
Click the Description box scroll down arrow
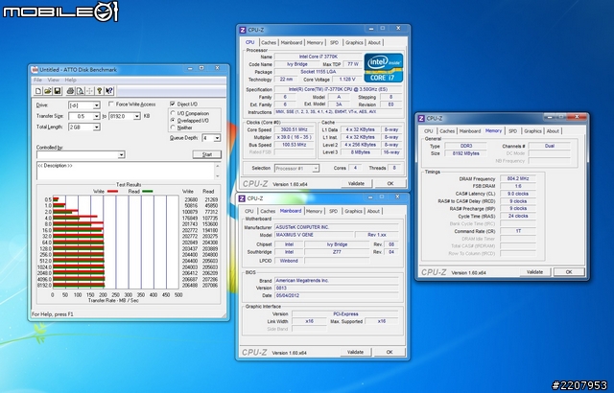click(218, 176)
